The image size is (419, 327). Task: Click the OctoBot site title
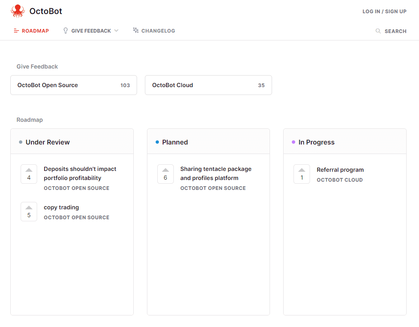tap(46, 11)
